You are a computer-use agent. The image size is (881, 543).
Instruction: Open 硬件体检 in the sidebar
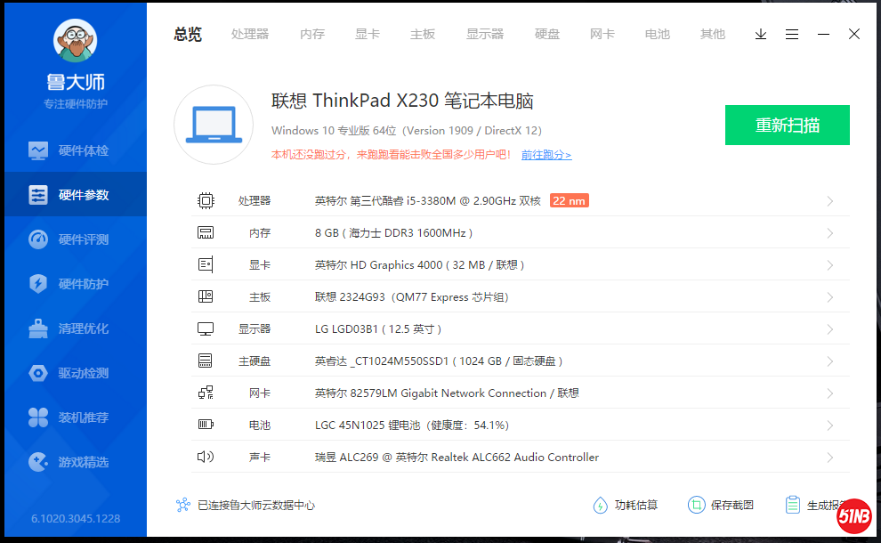tap(76, 150)
